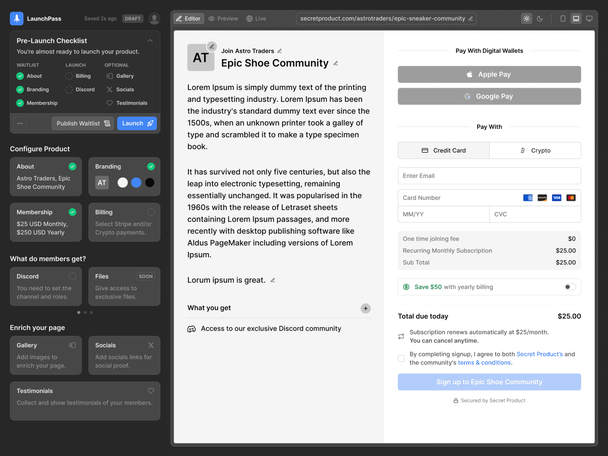608x456 pixels.
Task: Open the three-dot options menu
Action: (20, 123)
